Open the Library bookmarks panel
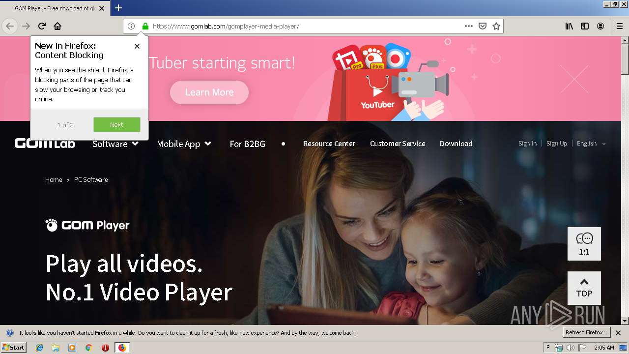629x354 pixels. 569,26
